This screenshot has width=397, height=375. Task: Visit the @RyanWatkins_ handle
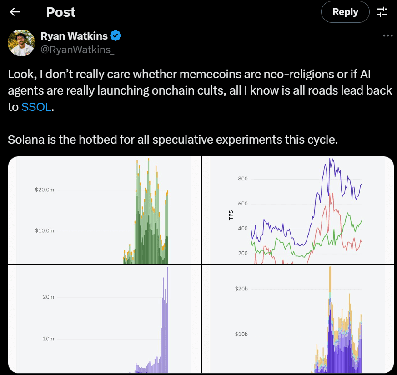pos(77,49)
